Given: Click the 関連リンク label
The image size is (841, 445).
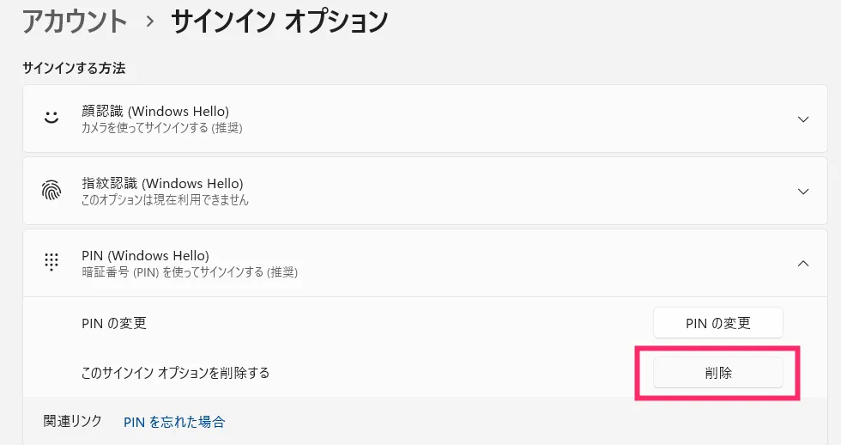Looking at the screenshot, I should 72,422.
